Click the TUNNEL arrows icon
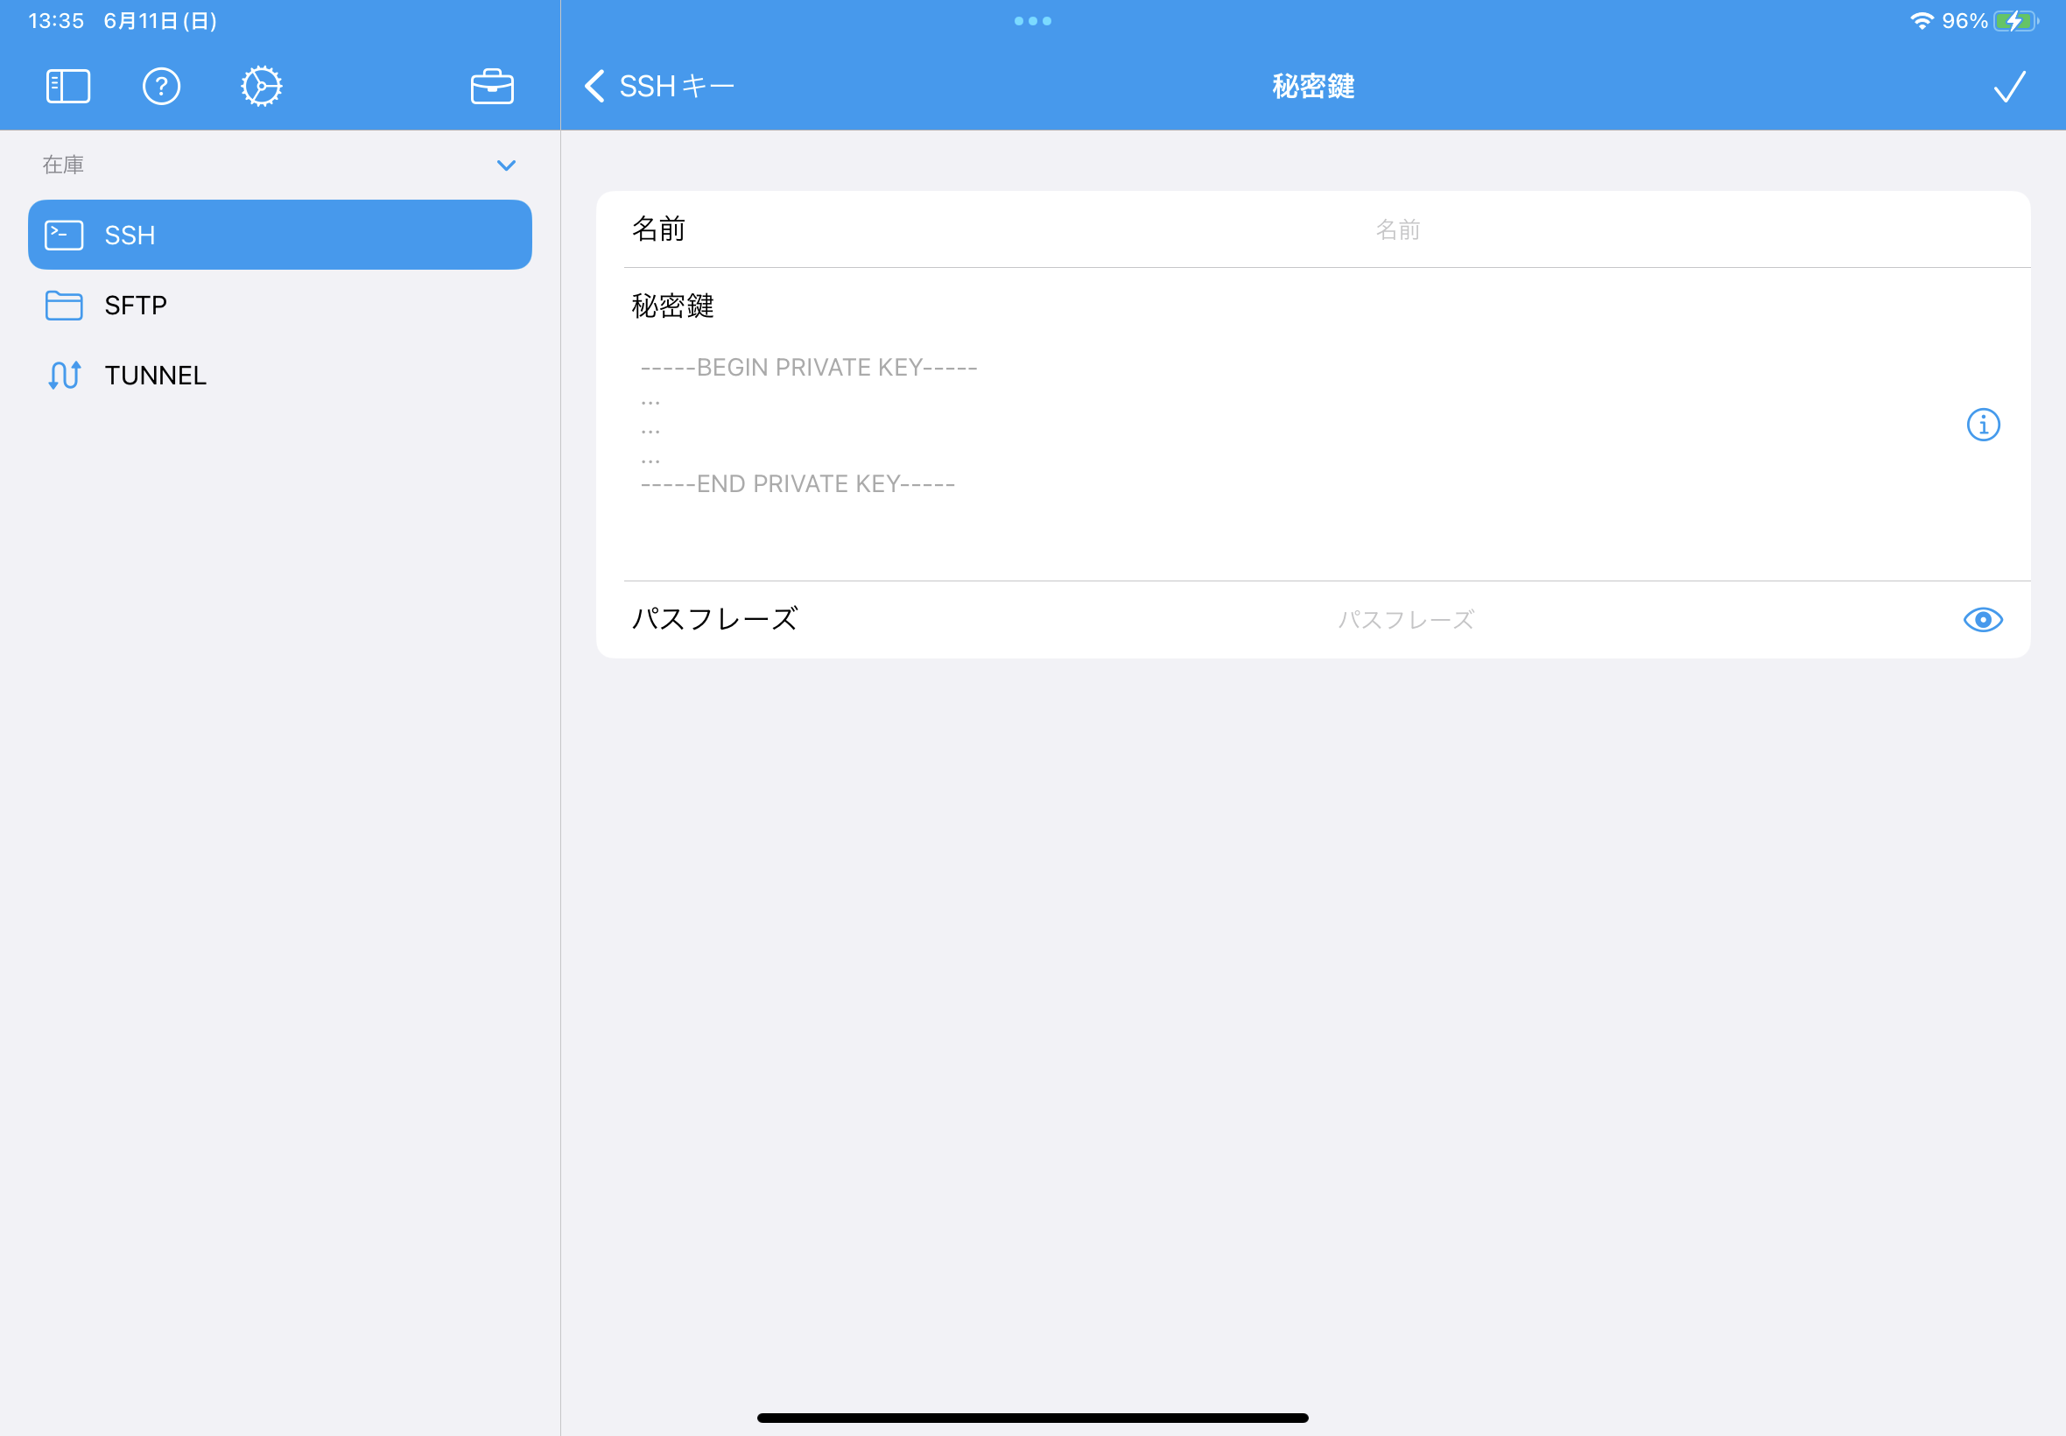The width and height of the screenshot is (2066, 1436). [x=64, y=375]
